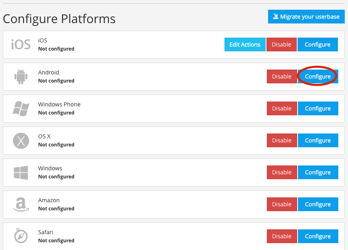Click Not configured status under OS X
Viewport: 348px width, 250px height.
coord(56,144)
